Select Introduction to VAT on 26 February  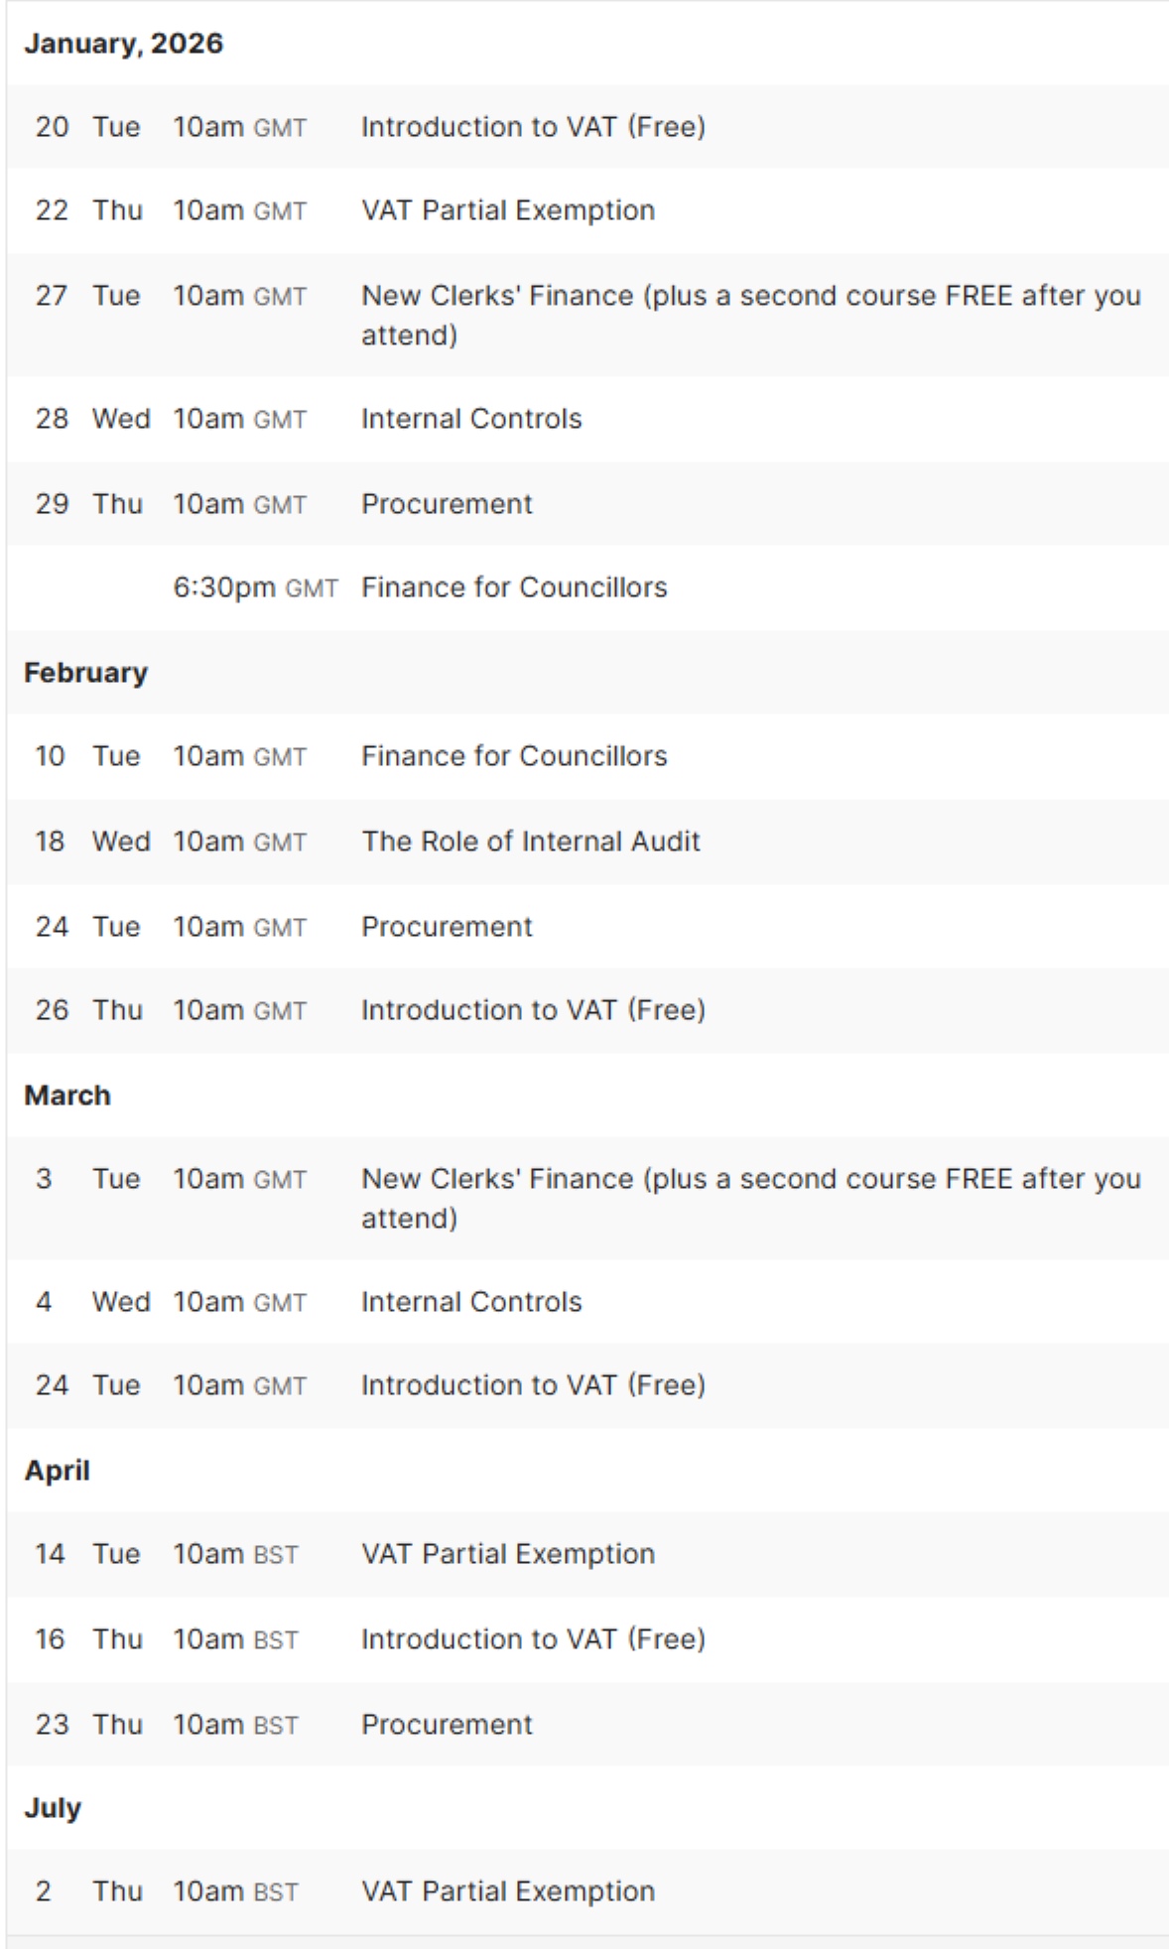click(x=533, y=1010)
